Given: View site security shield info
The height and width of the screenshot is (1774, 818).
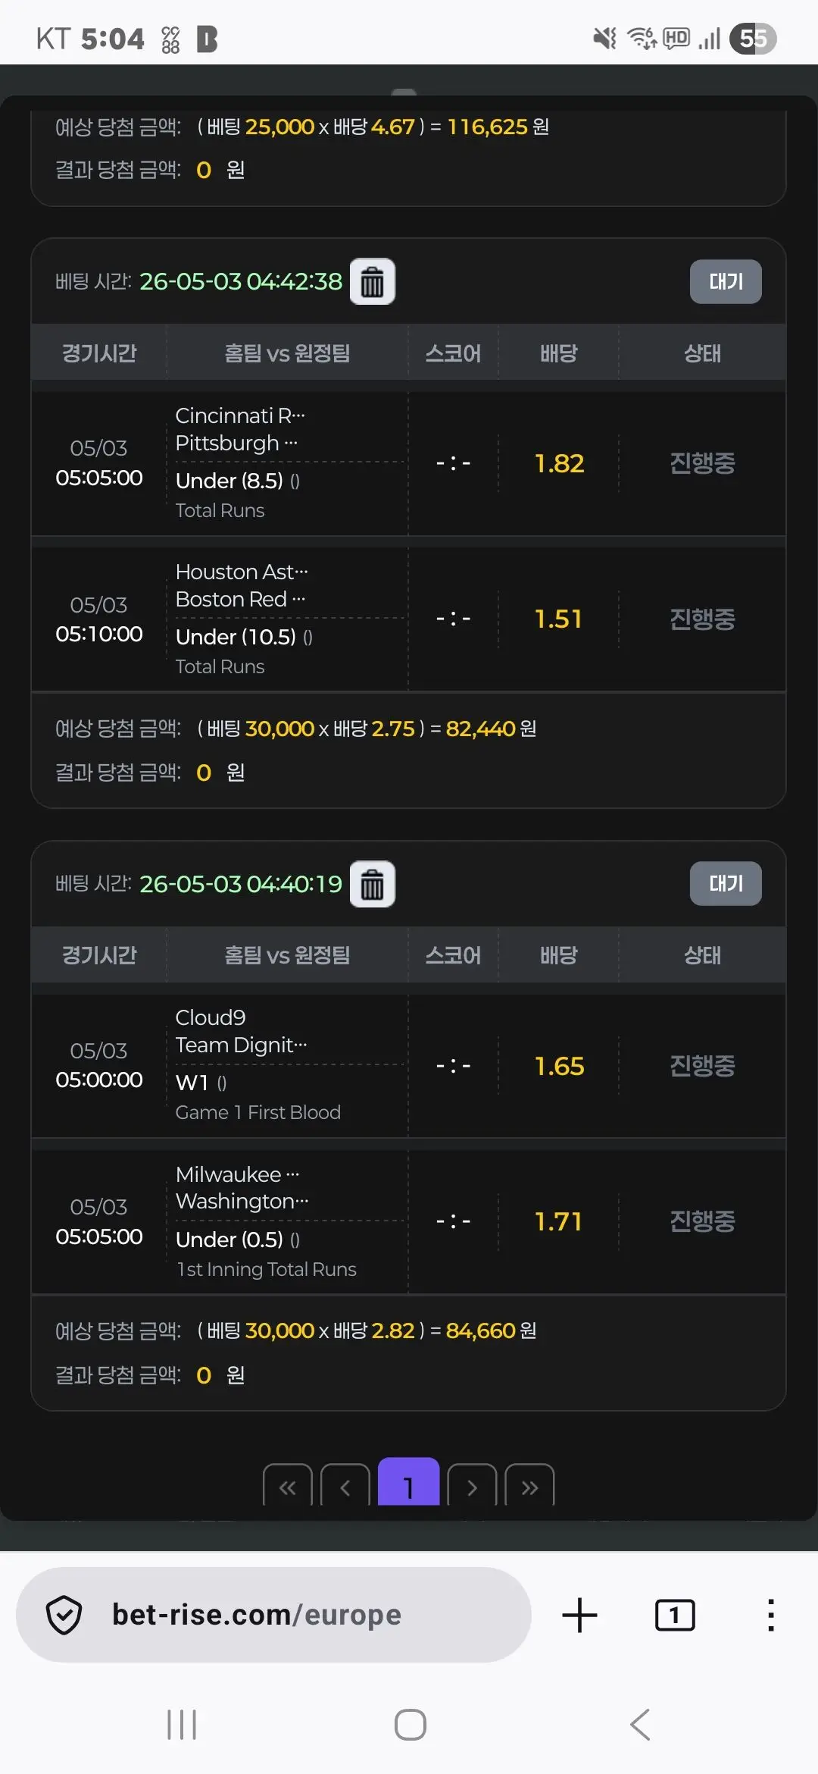Looking at the screenshot, I should [x=64, y=1615].
